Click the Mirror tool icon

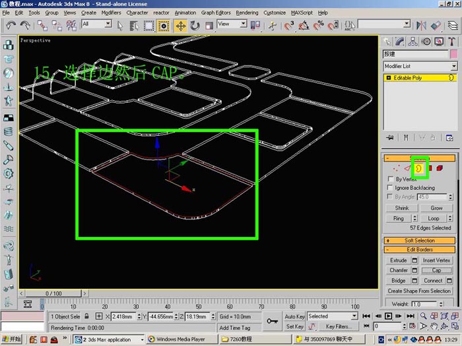click(421, 26)
